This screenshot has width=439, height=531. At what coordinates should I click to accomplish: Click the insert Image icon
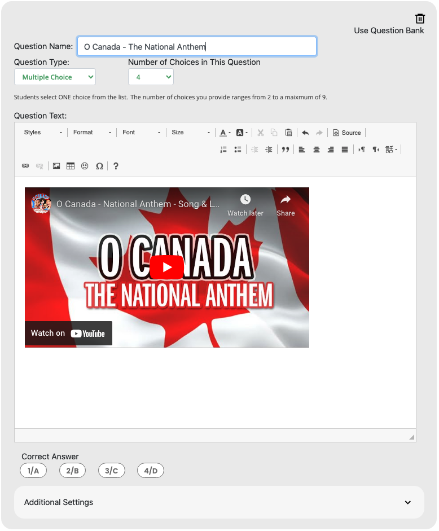56,166
